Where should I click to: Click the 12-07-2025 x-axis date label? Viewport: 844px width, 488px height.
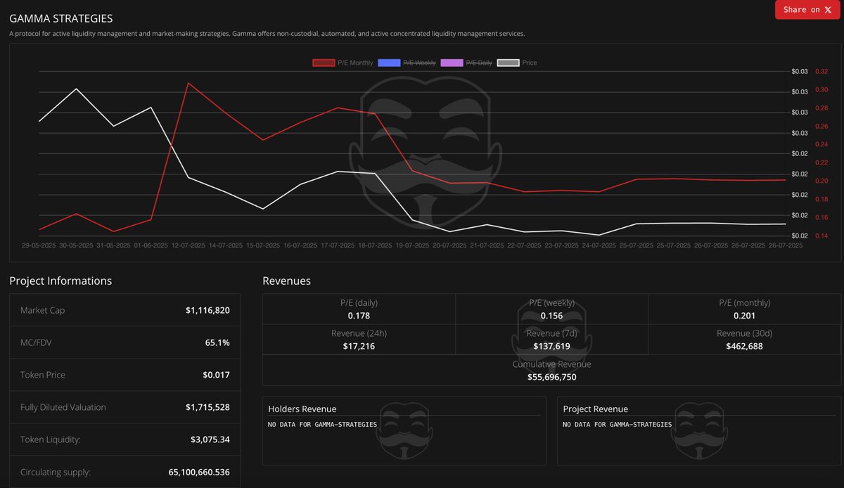(x=188, y=245)
